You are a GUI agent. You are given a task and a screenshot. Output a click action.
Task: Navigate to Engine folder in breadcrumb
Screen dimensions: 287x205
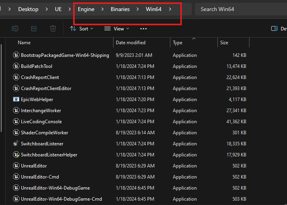coord(86,9)
